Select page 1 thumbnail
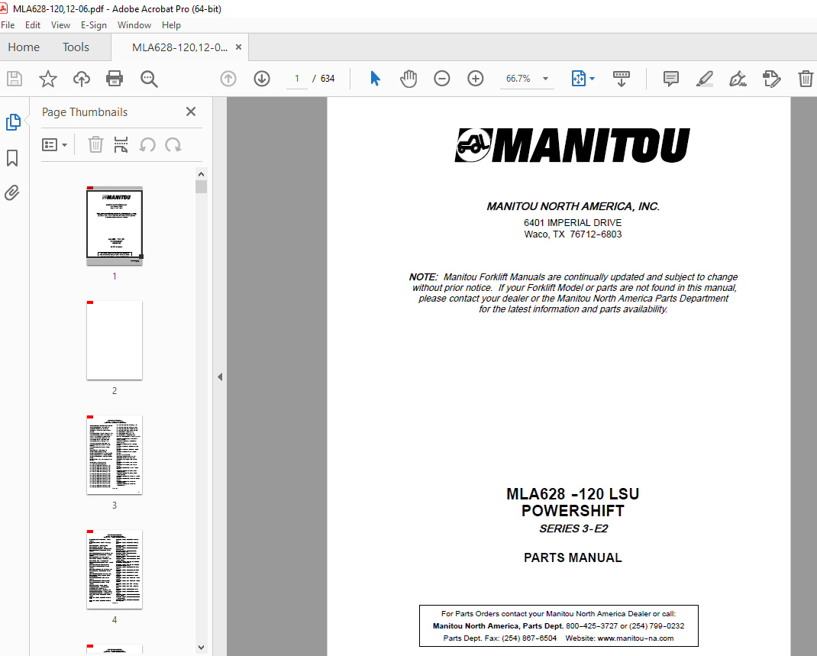Image resolution: width=817 pixels, height=656 pixels. 115,225
